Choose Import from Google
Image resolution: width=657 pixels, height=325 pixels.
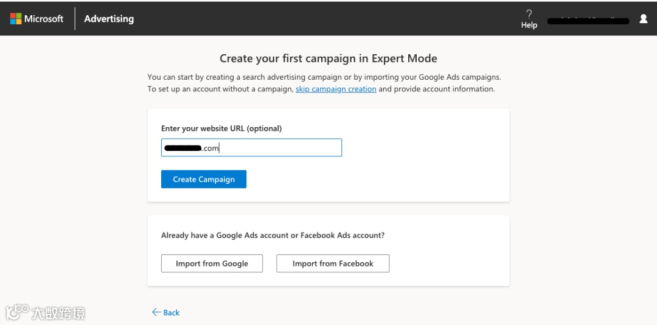(212, 264)
